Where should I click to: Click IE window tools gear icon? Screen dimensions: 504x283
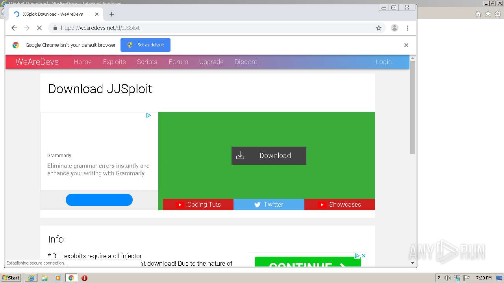pyautogui.click(x=498, y=14)
